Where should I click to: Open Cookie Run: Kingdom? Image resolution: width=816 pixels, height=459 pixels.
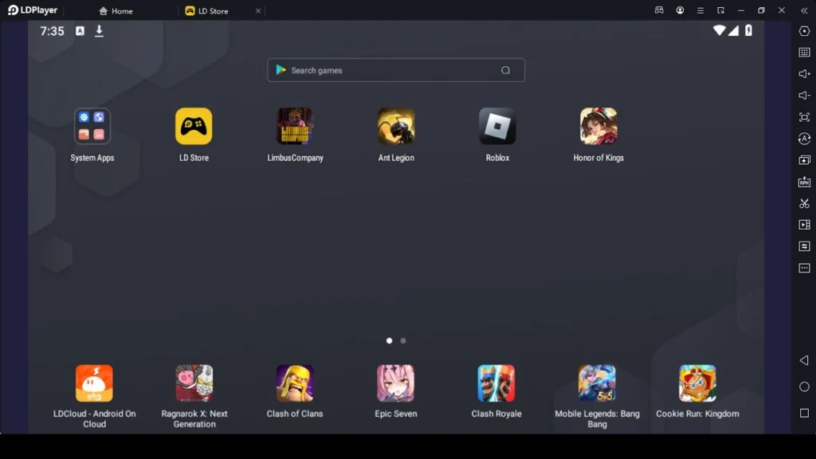click(697, 383)
